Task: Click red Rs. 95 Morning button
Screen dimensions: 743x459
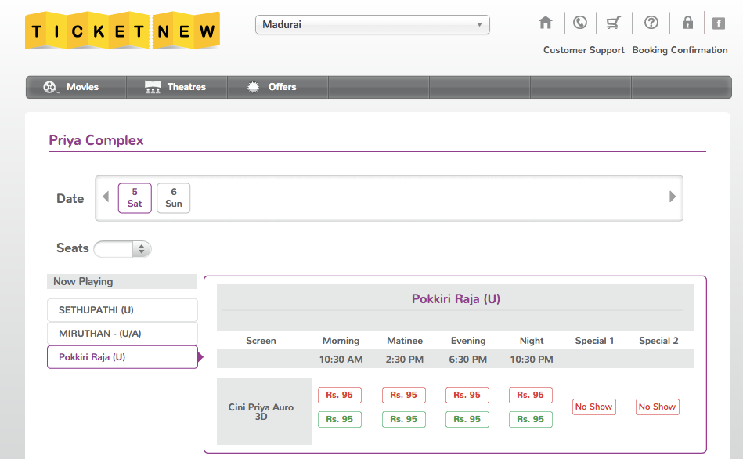Action: (x=339, y=395)
